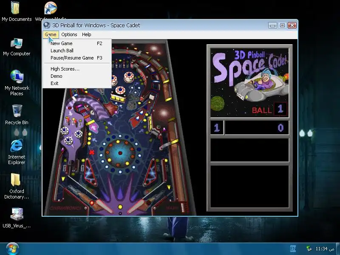Click the BALL 1 counter display
This screenshot has width=340, height=255.
tap(270, 109)
